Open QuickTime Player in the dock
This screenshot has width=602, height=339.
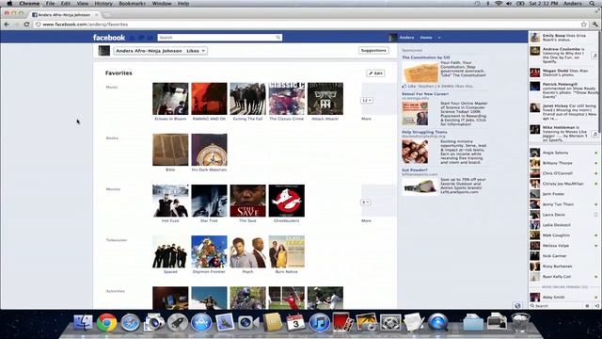tap(437, 322)
